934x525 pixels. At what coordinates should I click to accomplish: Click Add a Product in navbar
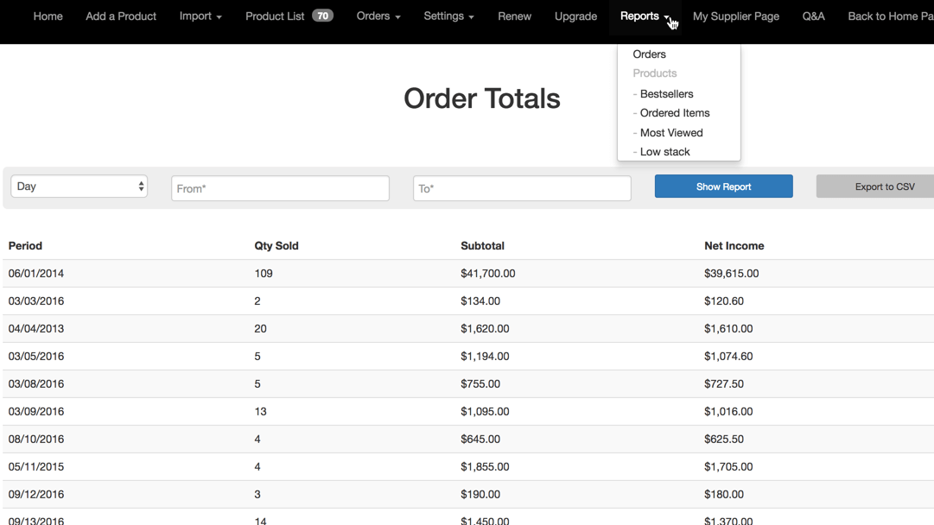click(x=121, y=16)
